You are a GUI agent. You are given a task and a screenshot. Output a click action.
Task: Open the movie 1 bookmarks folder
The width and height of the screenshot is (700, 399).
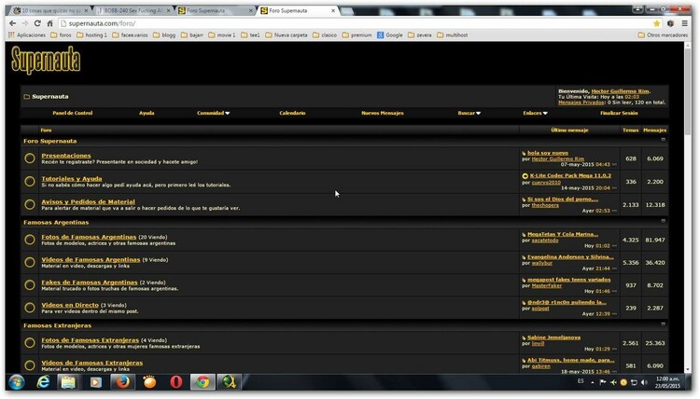[x=221, y=34]
